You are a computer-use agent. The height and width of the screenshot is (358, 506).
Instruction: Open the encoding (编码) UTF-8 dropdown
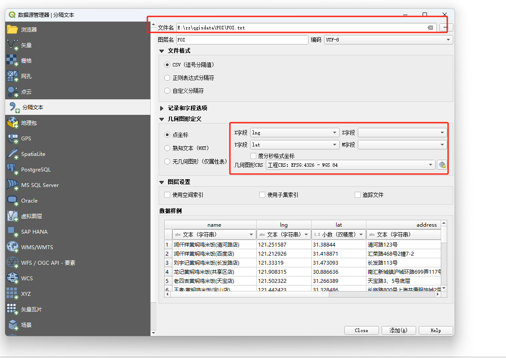coord(388,40)
